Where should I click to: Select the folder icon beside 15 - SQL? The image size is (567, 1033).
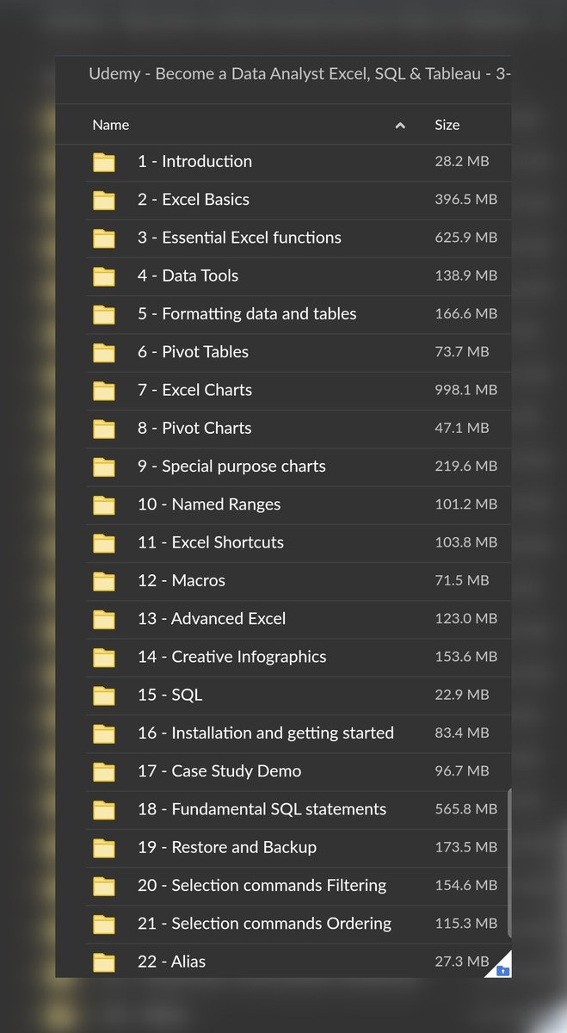(x=104, y=696)
